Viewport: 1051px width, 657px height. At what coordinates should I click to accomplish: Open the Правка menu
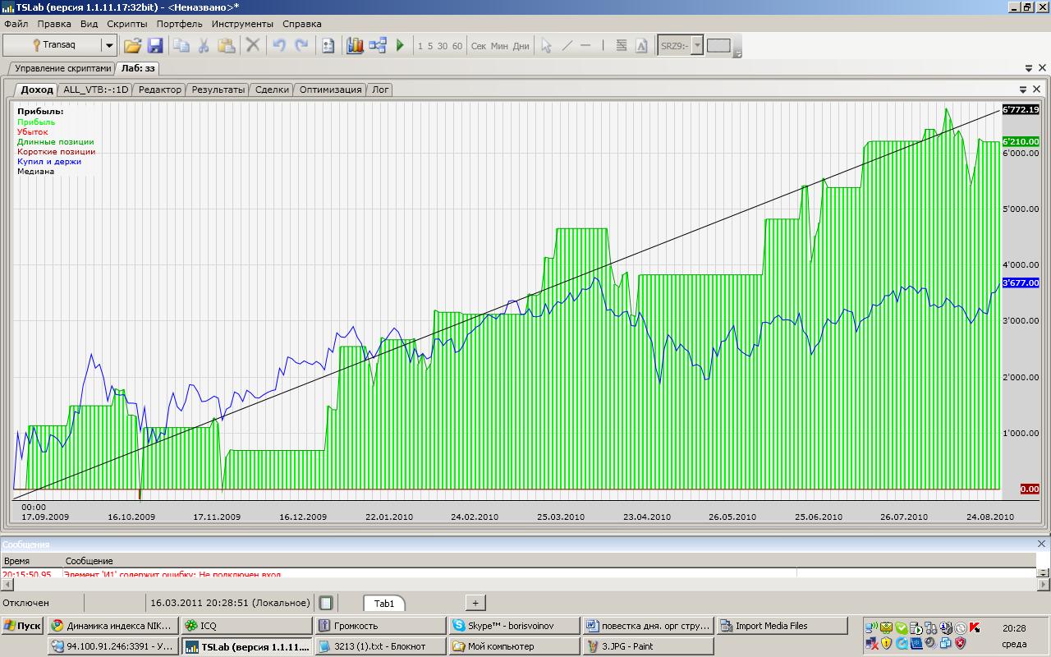(54, 24)
